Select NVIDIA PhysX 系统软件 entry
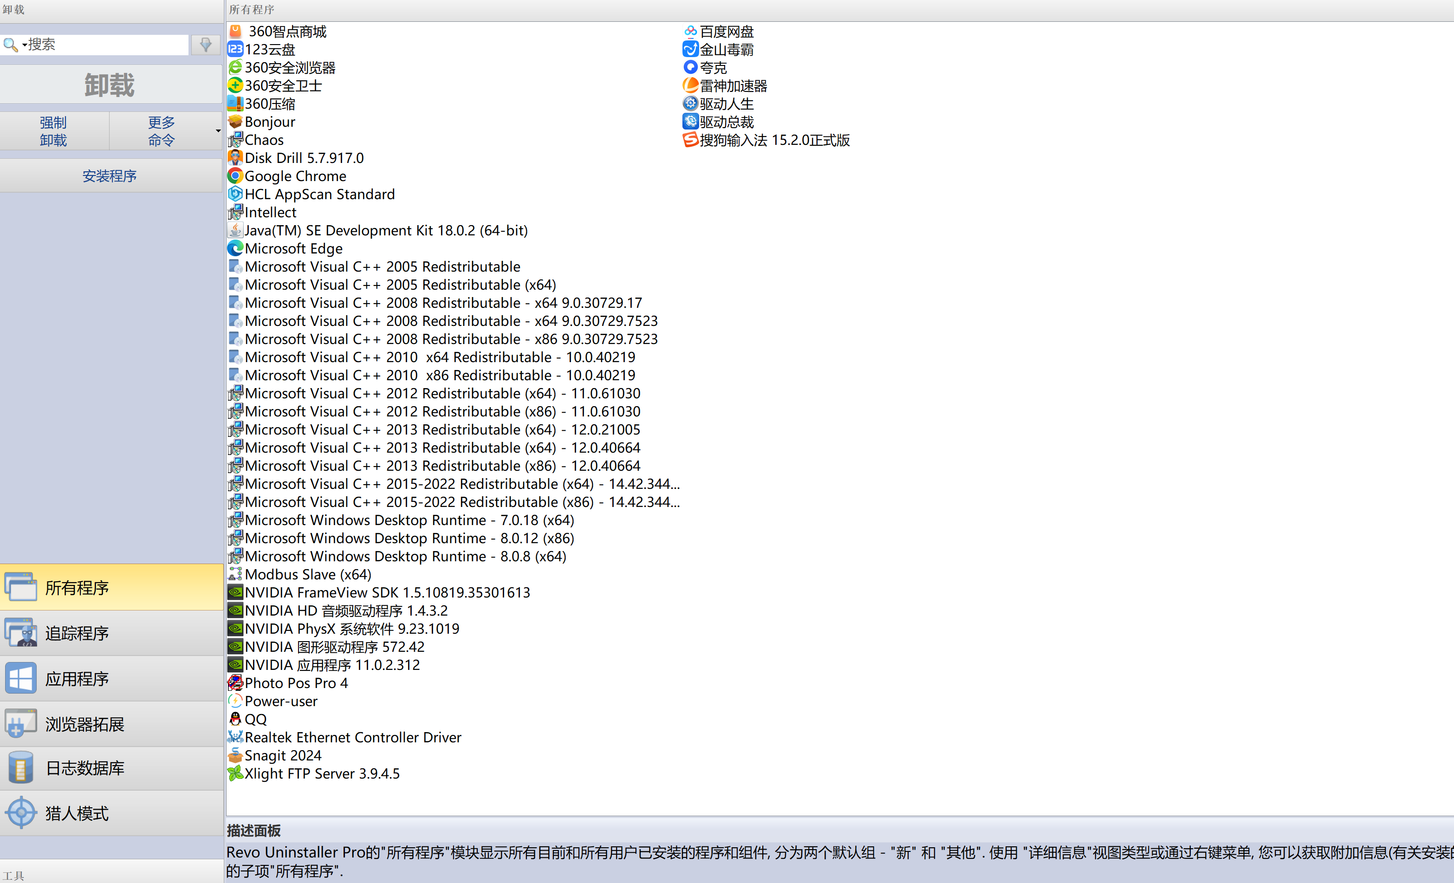 pos(344,629)
